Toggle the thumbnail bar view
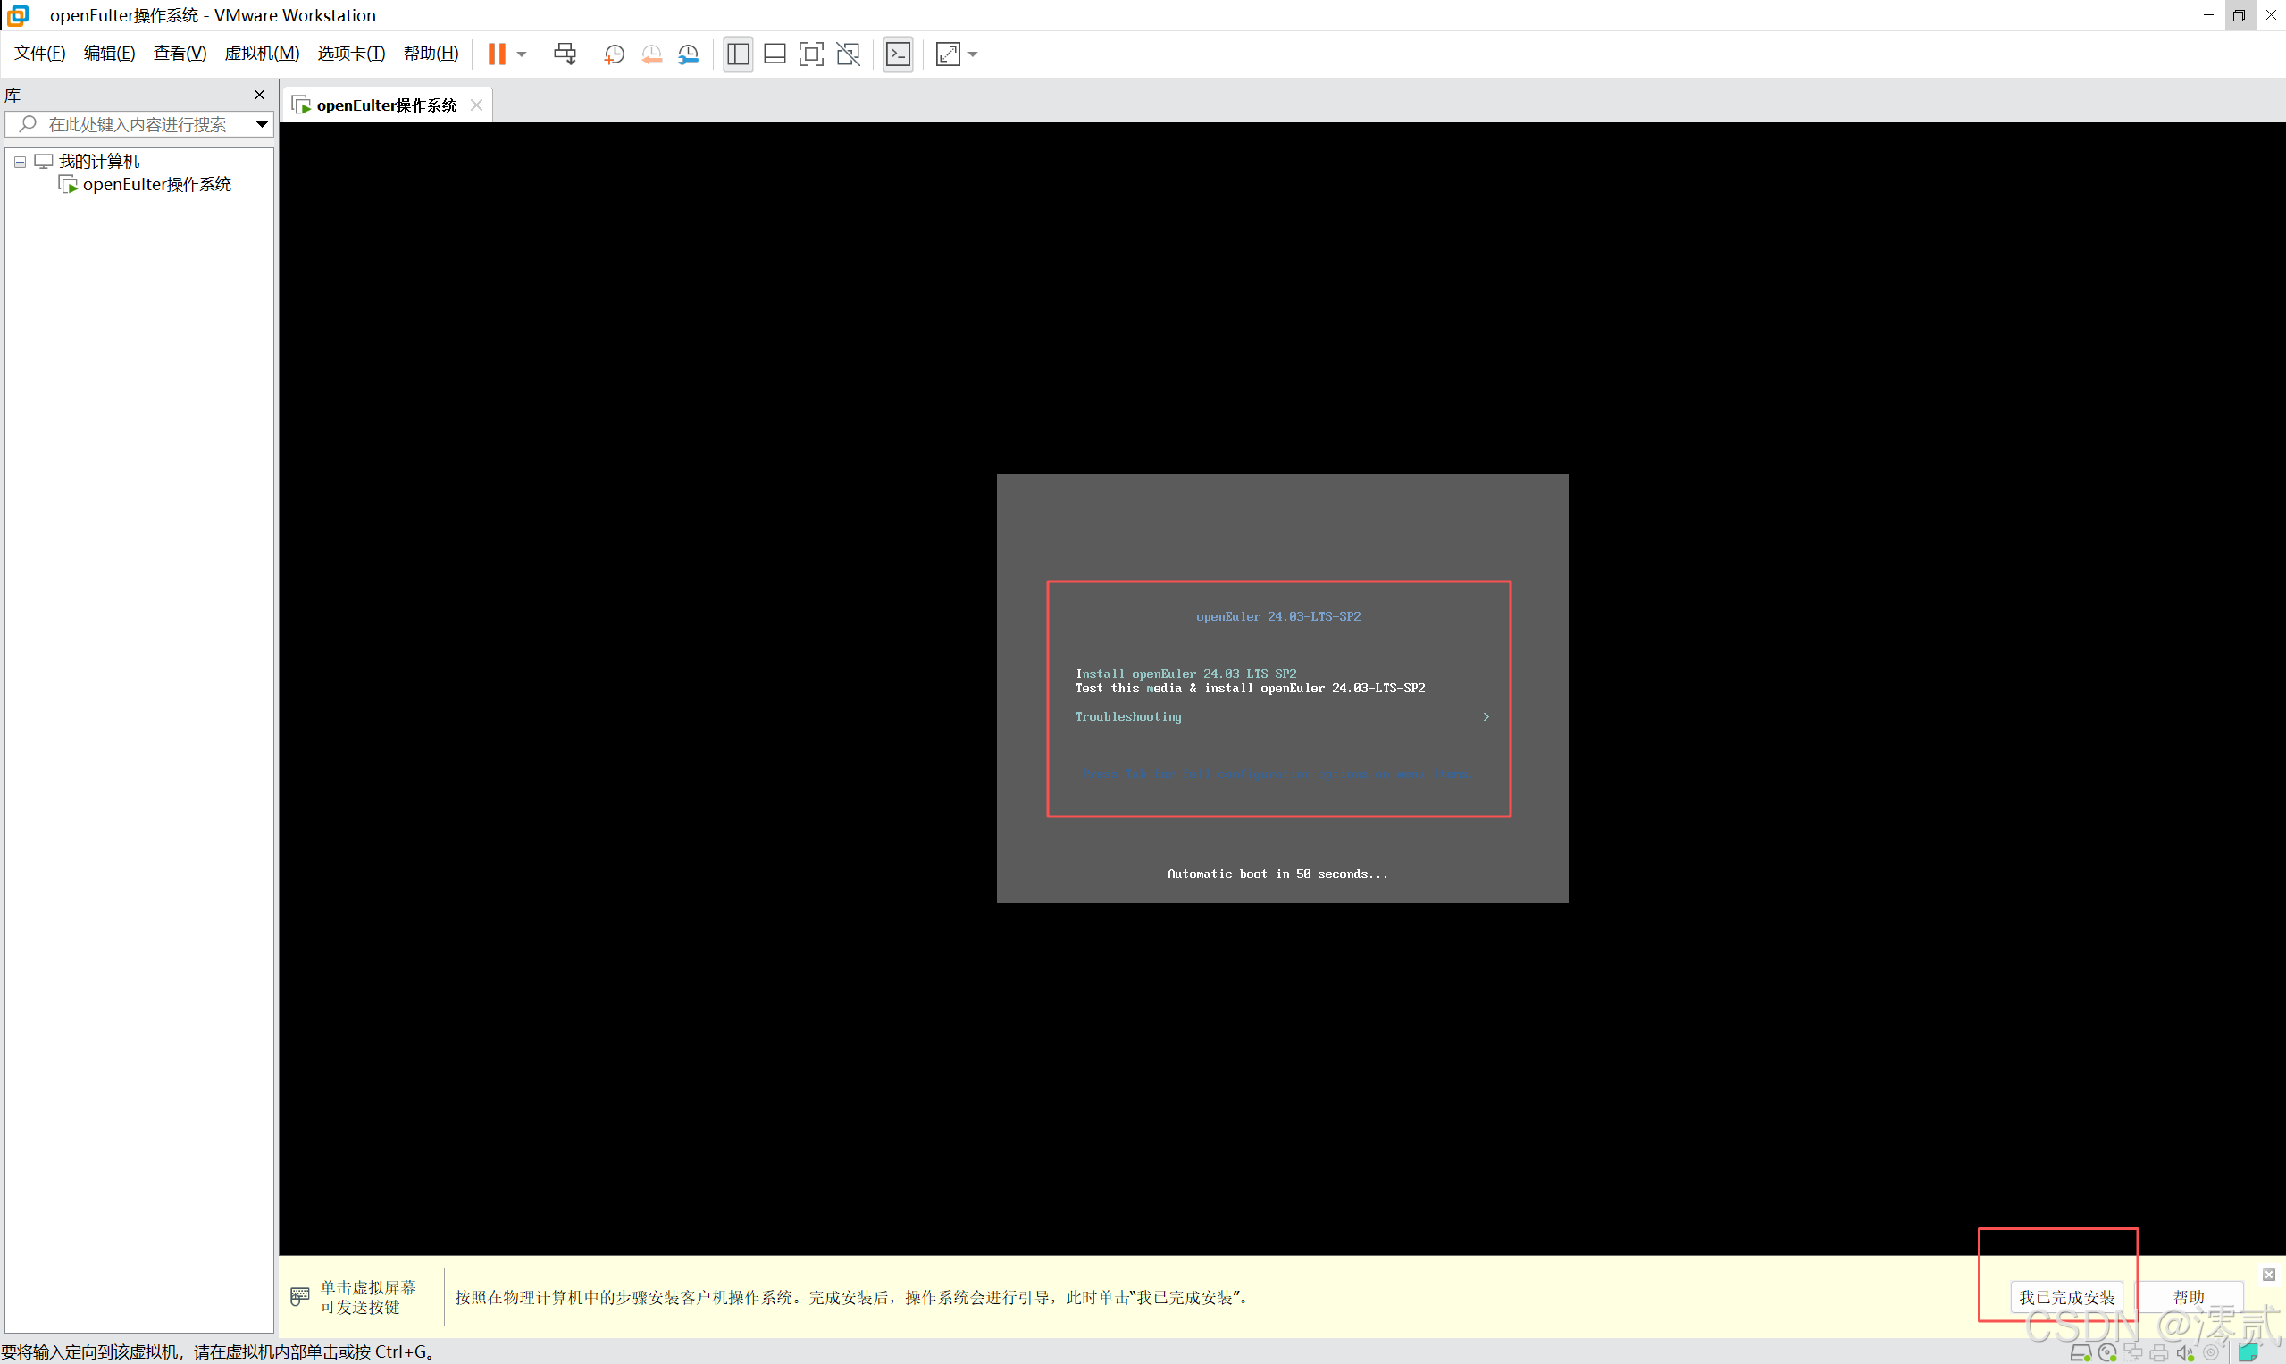The height and width of the screenshot is (1364, 2286). coord(775,54)
